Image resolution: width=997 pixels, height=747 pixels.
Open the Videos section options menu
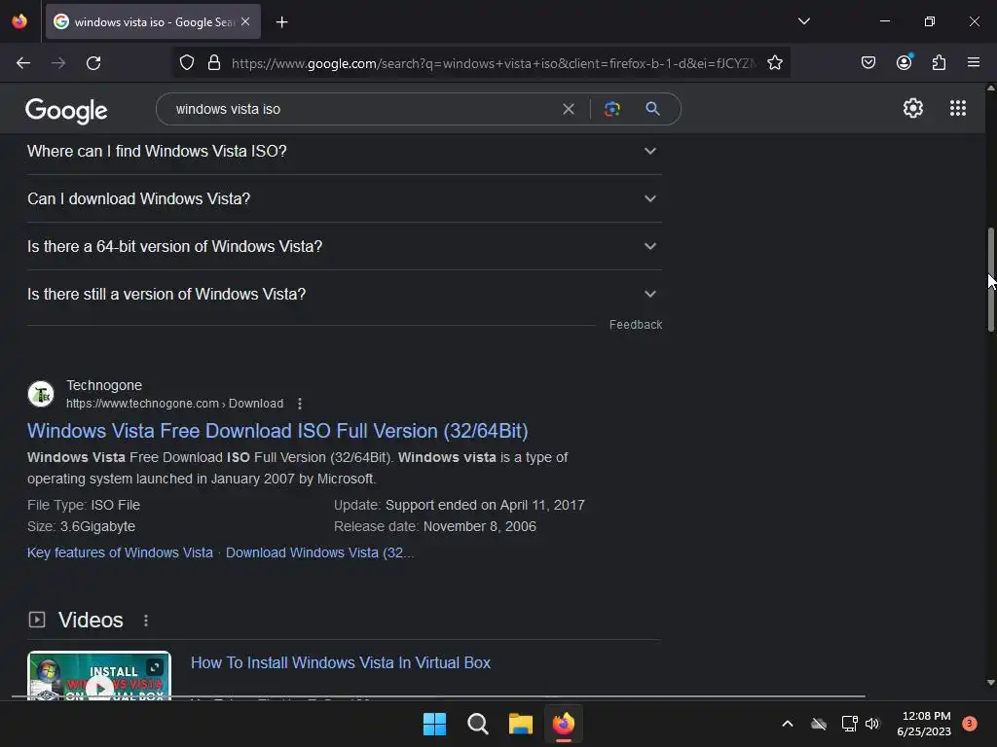(146, 621)
